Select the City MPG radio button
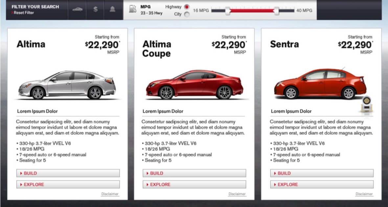This screenshot has width=388, height=207. 187,14
